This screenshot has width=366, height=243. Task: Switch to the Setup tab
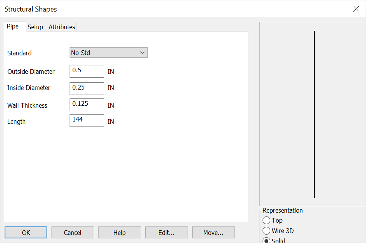point(35,27)
